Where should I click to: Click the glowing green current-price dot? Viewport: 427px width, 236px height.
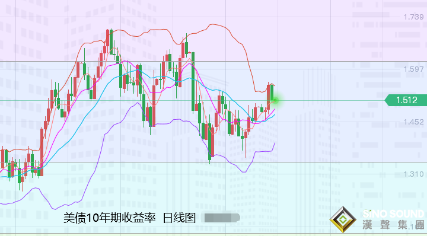click(x=276, y=100)
